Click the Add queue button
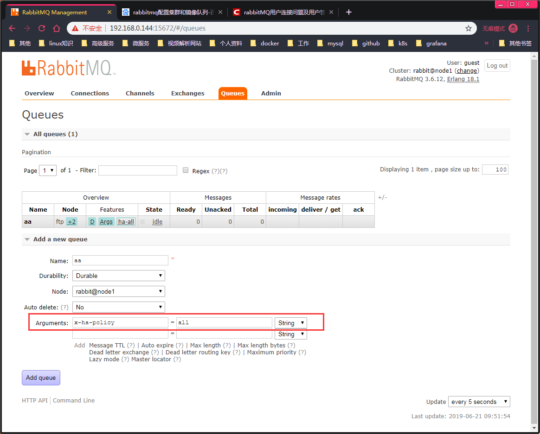 coord(41,377)
